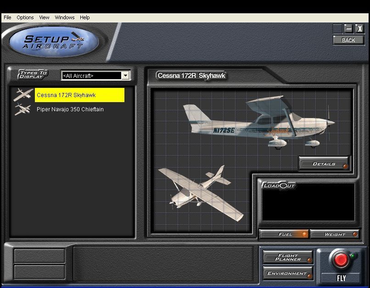
Task: Open aircraft Details
Action: click(x=324, y=163)
